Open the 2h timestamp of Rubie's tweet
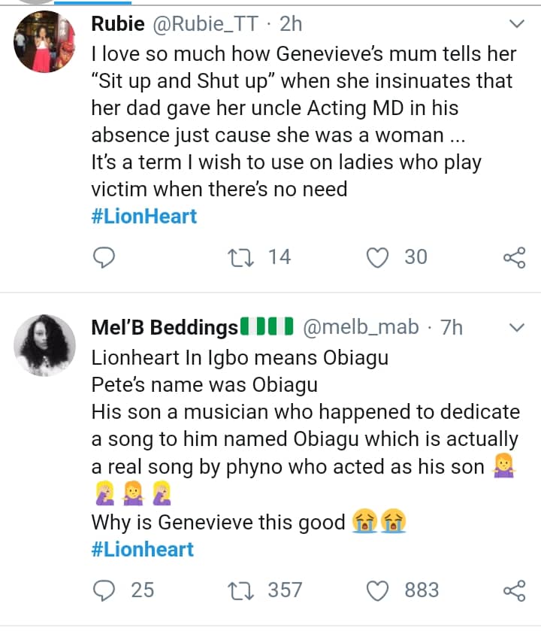The height and width of the screenshot is (631, 541). pyautogui.click(x=291, y=24)
